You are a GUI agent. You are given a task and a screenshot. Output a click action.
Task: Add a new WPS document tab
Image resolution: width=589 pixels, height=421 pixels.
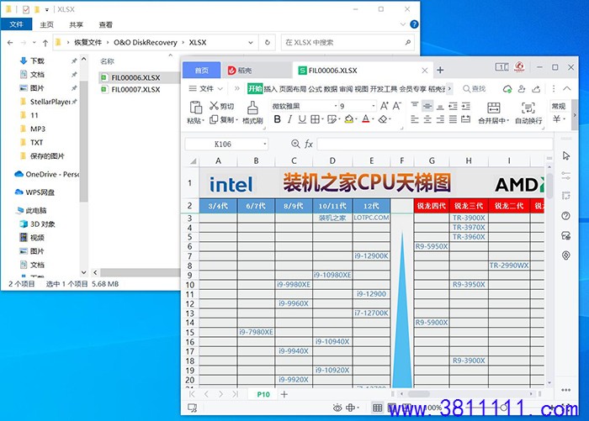tap(440, 71)
